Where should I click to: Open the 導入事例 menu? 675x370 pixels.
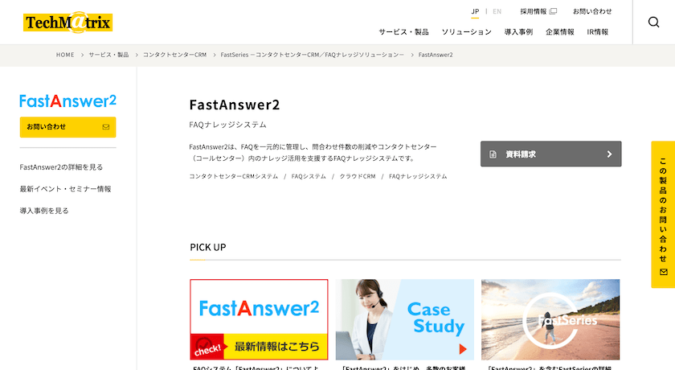point(518,32)
